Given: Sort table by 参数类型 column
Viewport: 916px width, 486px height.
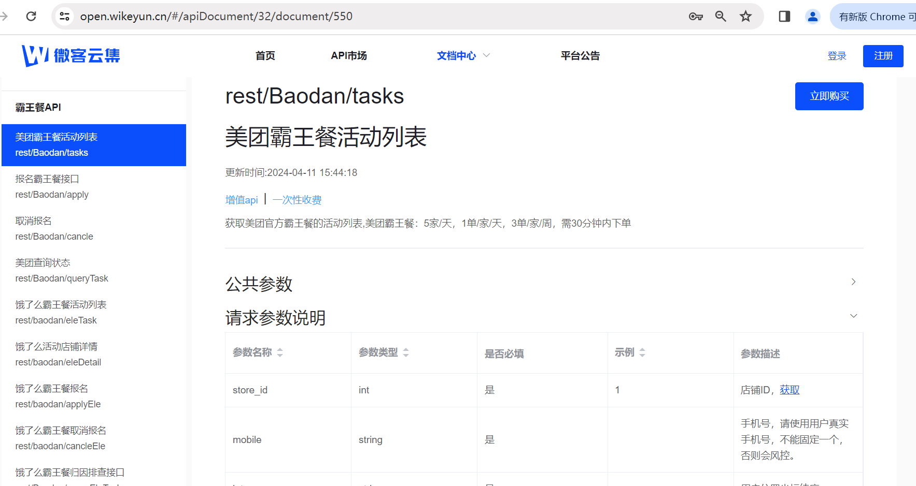Looking at the screenshot, I should 406,352.
